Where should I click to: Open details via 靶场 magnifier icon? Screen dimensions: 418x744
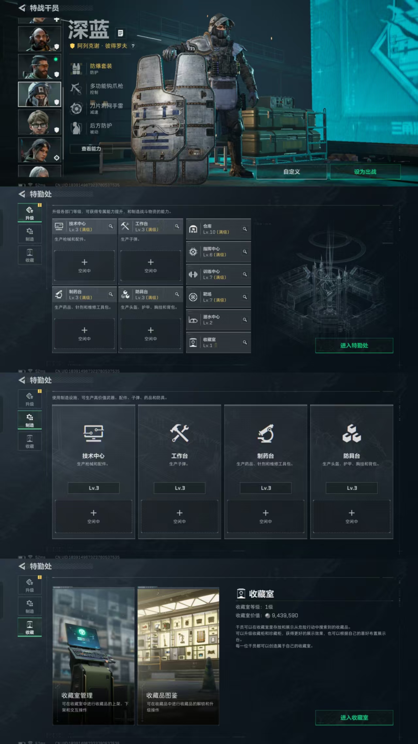click(x=245, y=297)
